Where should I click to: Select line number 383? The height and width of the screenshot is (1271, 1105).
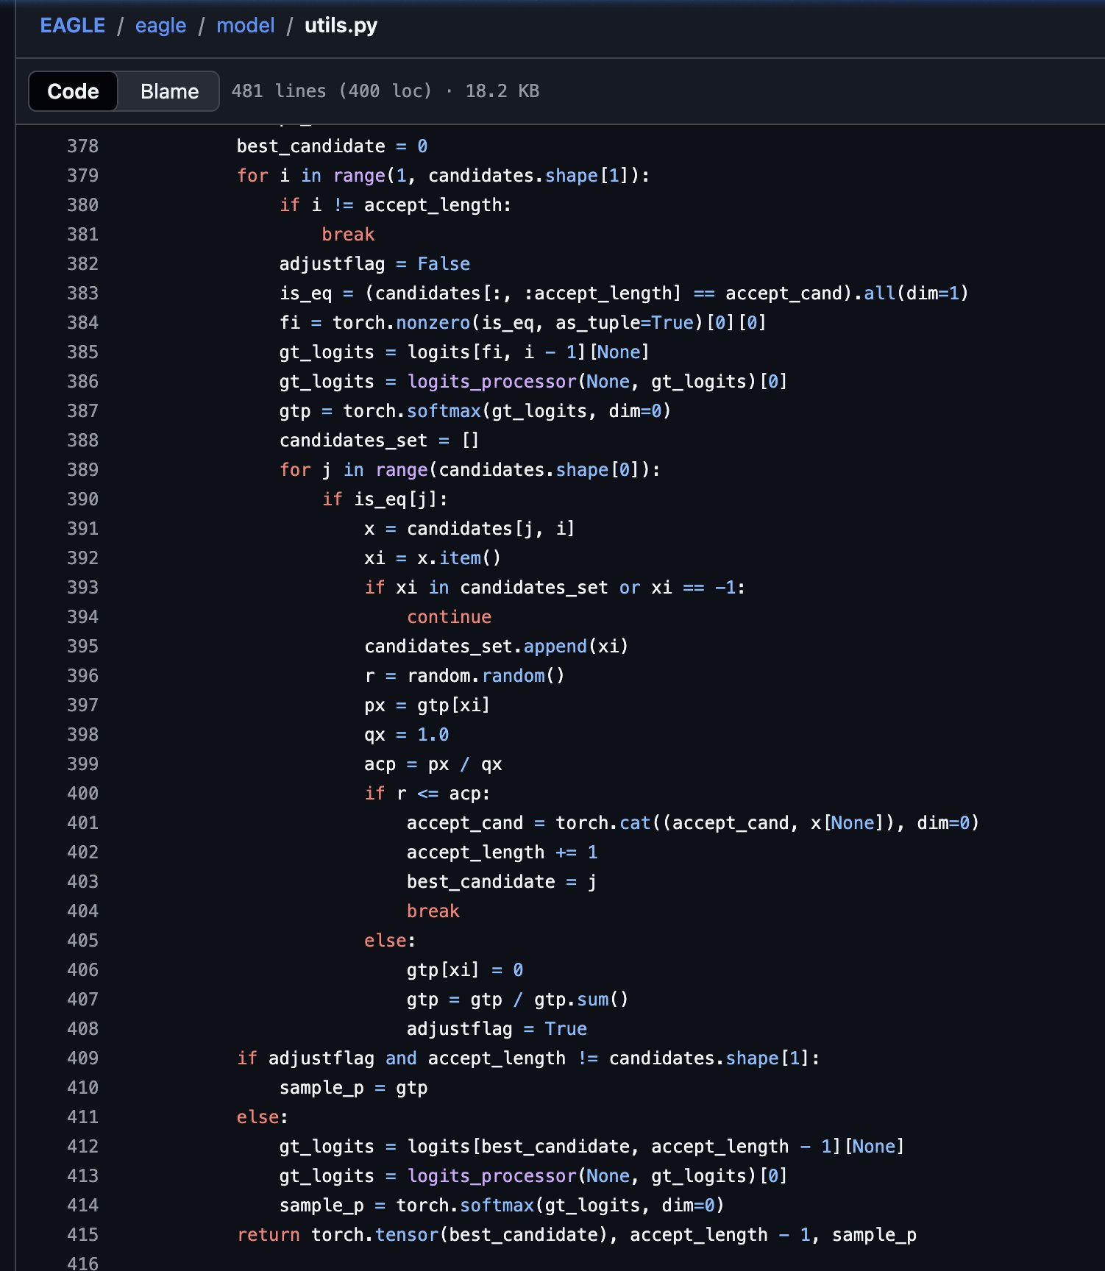pos(82,293)
